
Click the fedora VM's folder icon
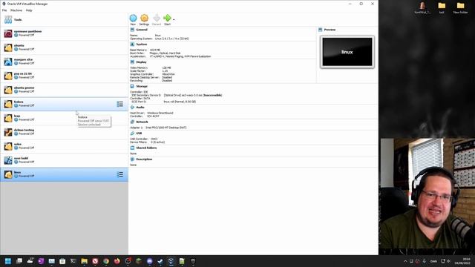(x=8, y=104)
